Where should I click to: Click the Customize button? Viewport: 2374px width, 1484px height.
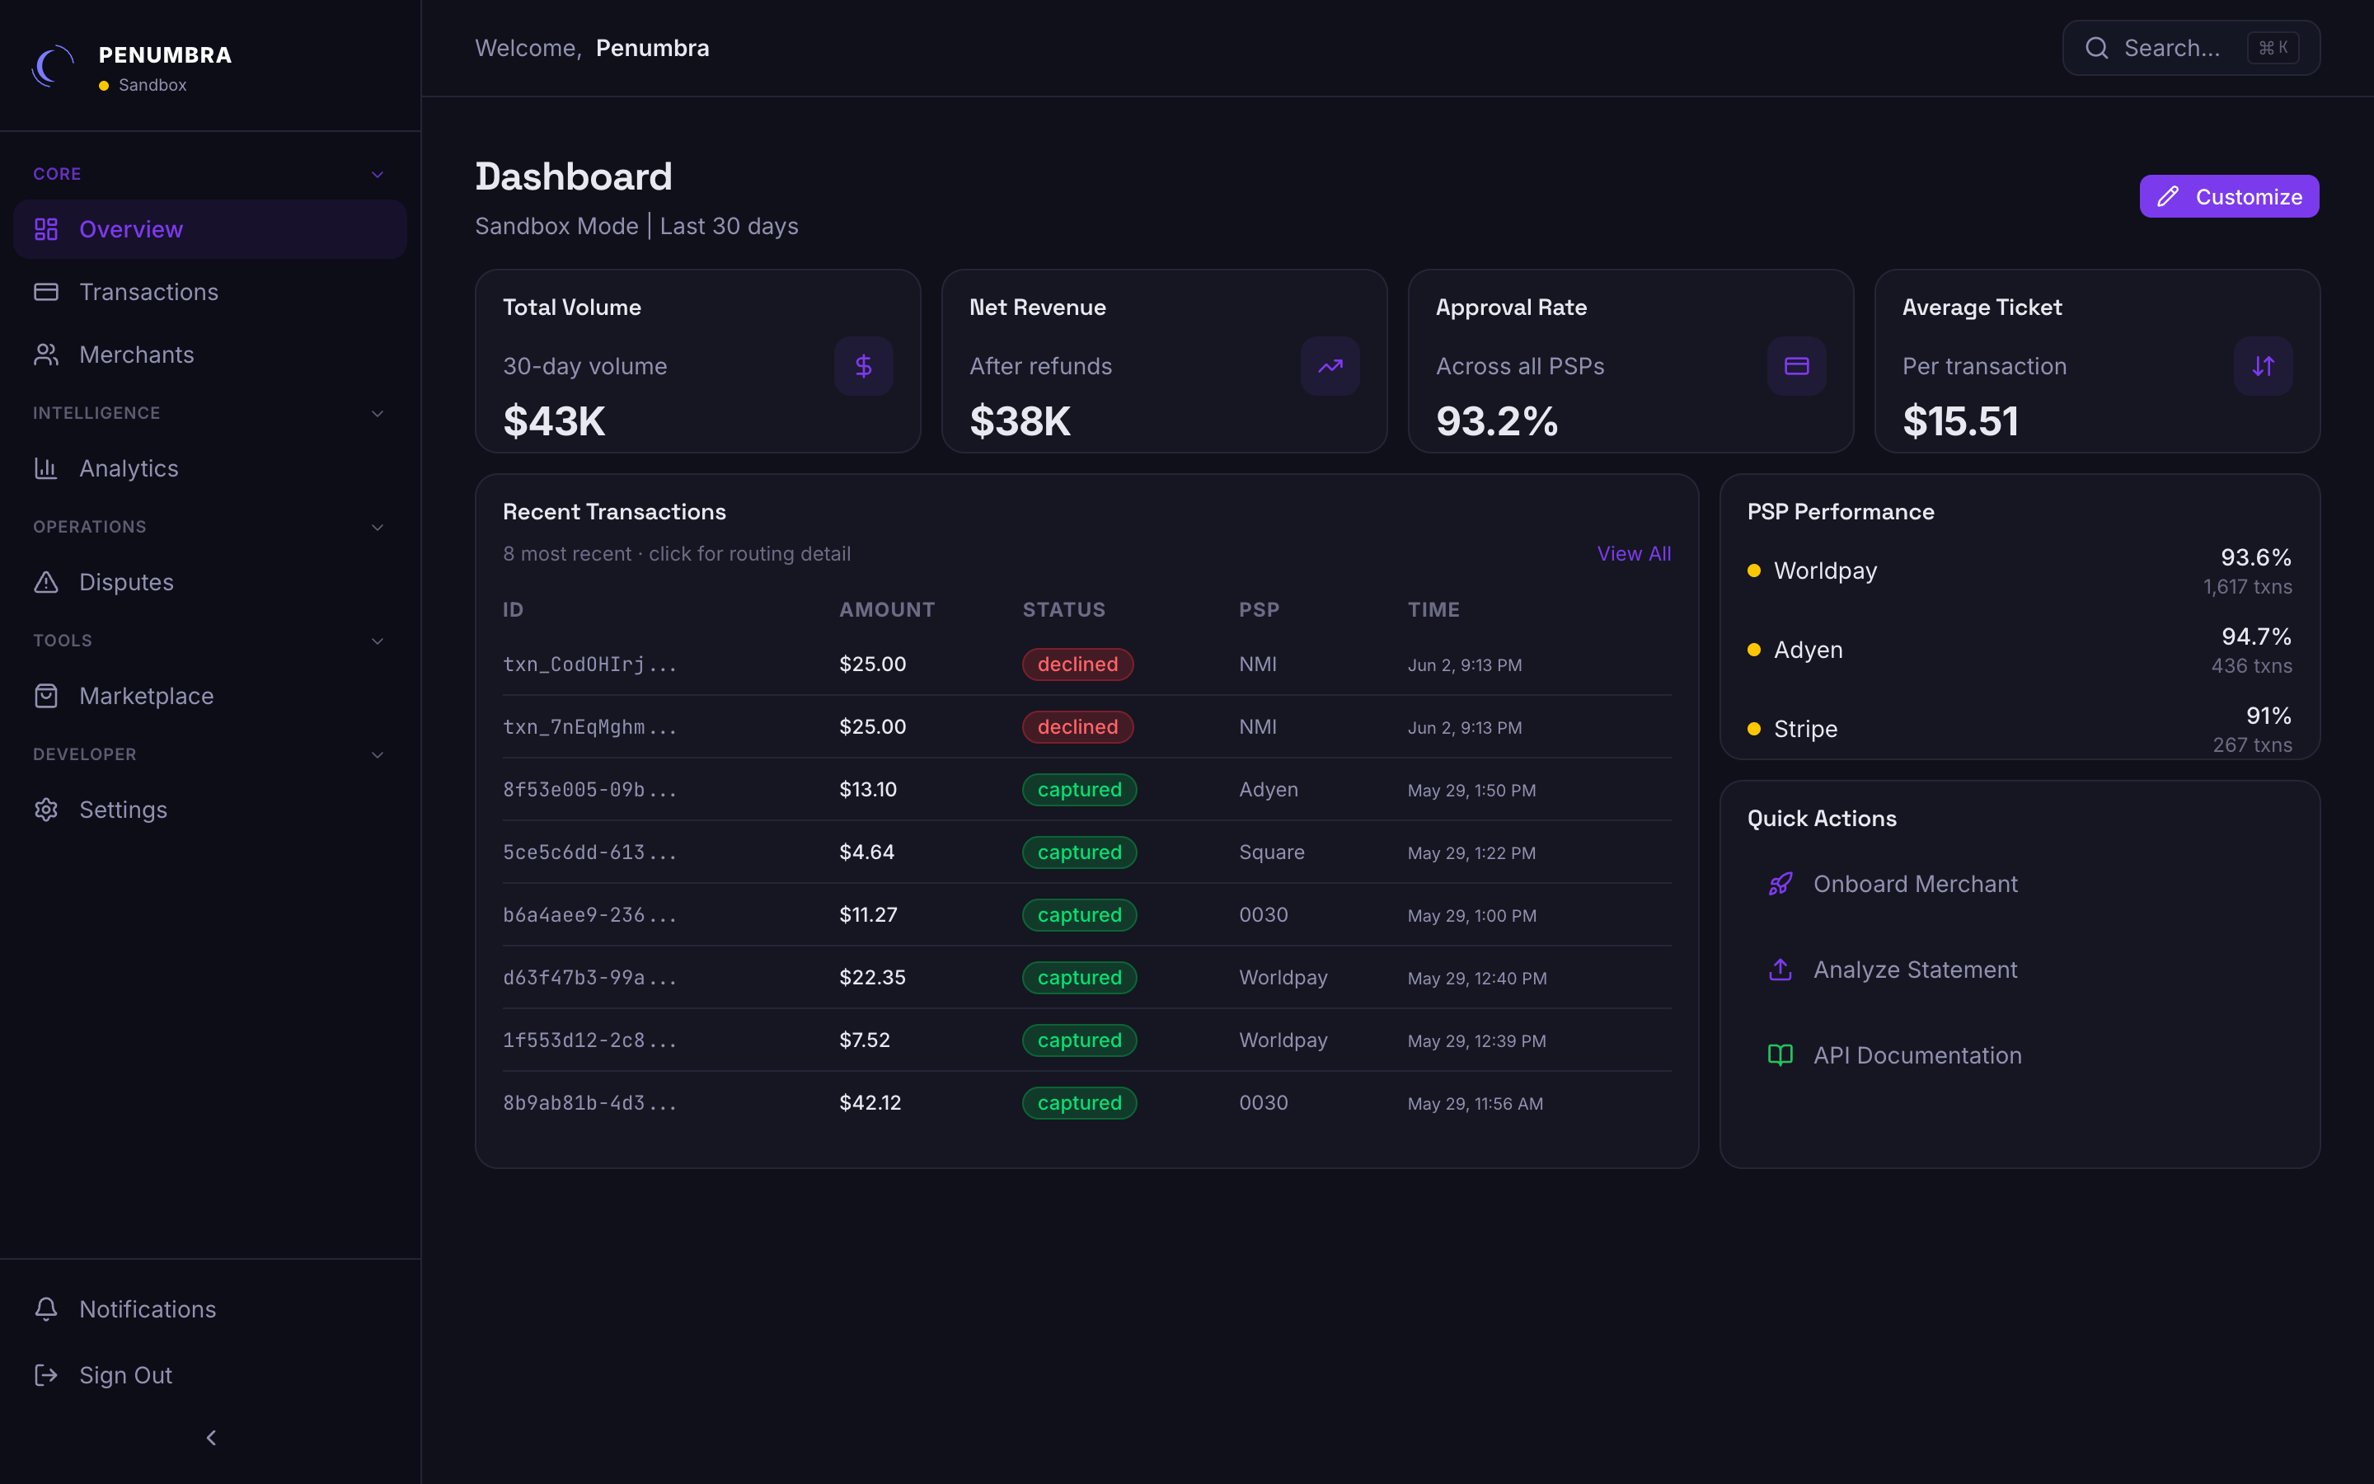2229,196
